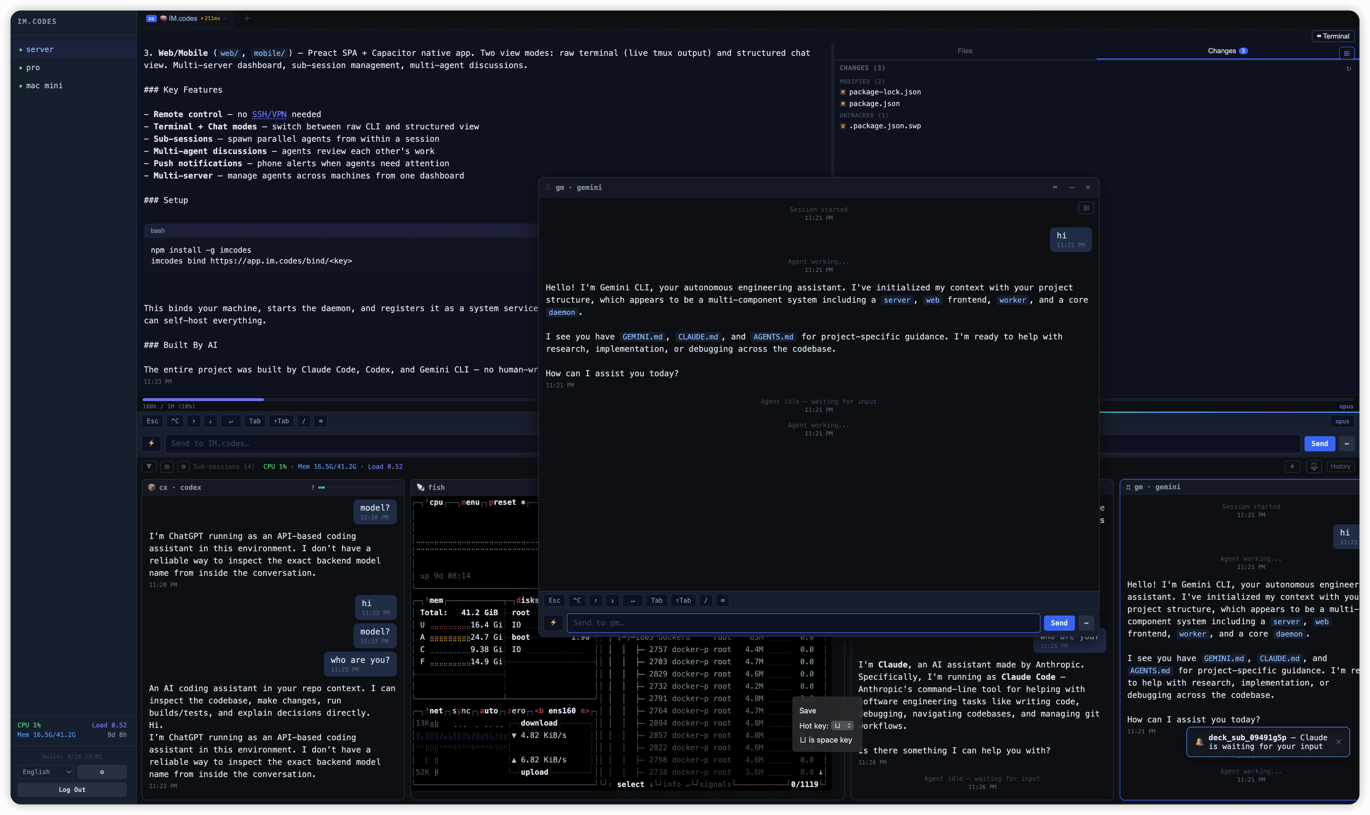Click the lightning quick-commands icon beside IM.codes input
Viewport: 1370px width, 815px height.
point(151,443)
